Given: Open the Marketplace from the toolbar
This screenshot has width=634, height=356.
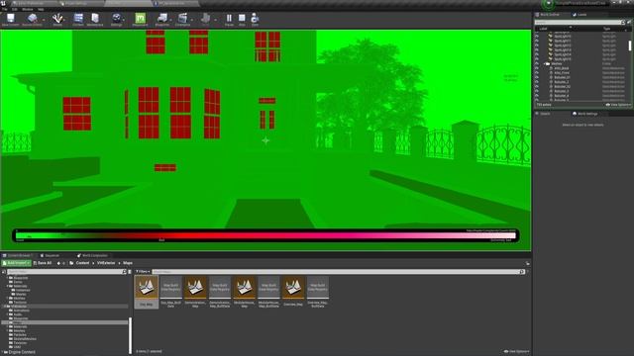Looking at the screenshot, I should [x=95, y=18].
